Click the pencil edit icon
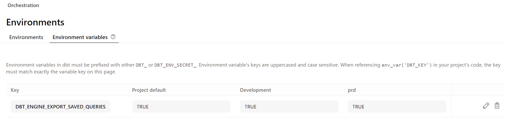The width and height of the screenshot is (506, 124). click(486, 106)
